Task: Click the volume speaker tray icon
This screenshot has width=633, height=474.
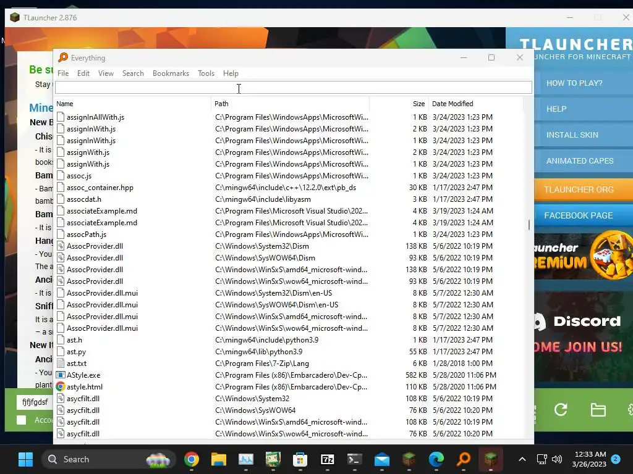Action: pyautogui.click(x=557, y=459)
